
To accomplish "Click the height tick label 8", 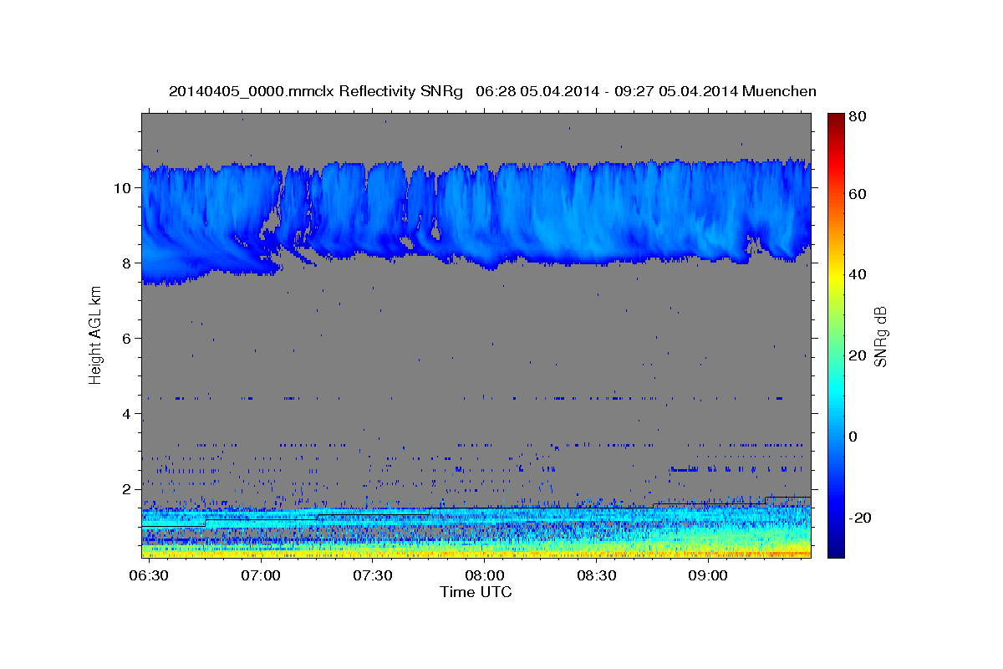I will point(126,263).
